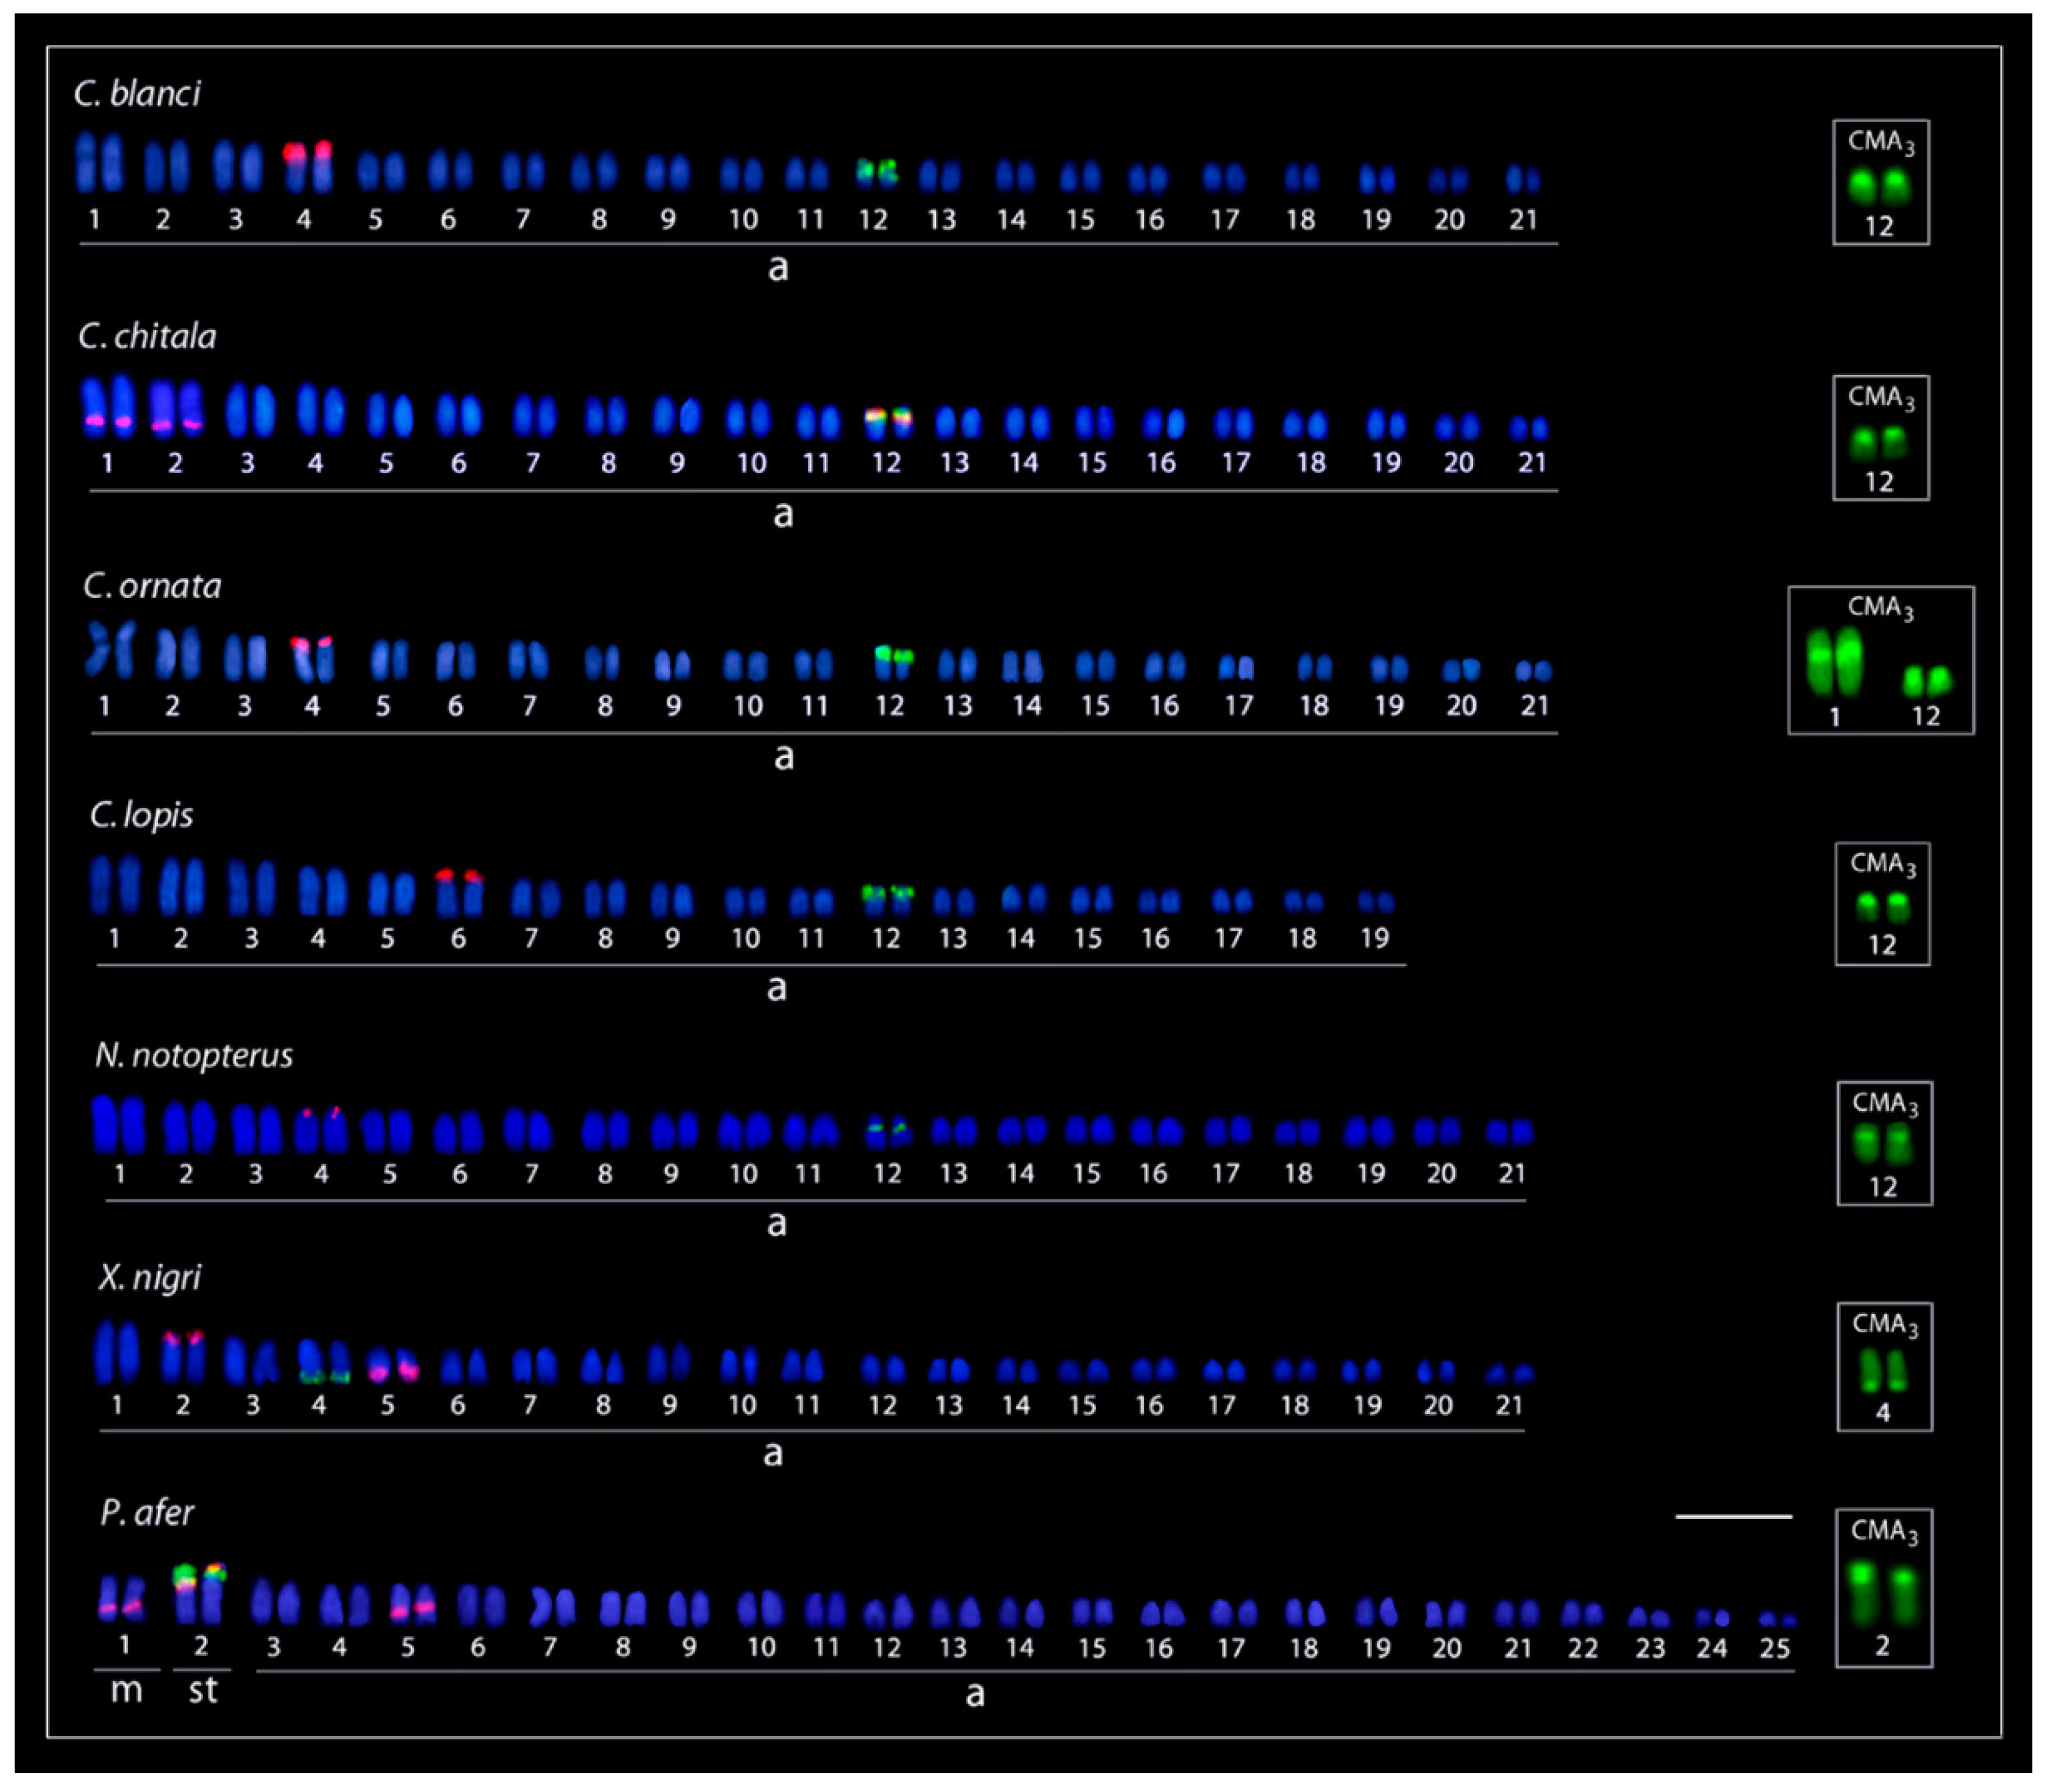The height and width of the screenshot is (1792, 2047).
Task: Click the X. nigri species label
Action: (150, 1277)
